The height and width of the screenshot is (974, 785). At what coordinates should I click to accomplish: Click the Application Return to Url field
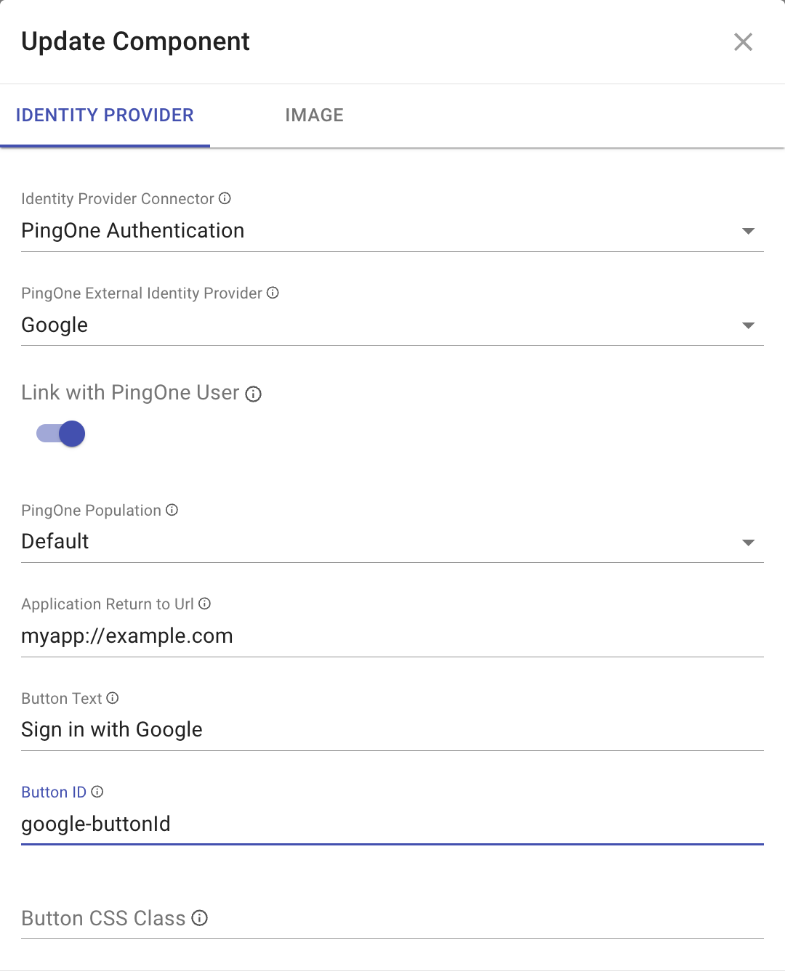(392, 636)
